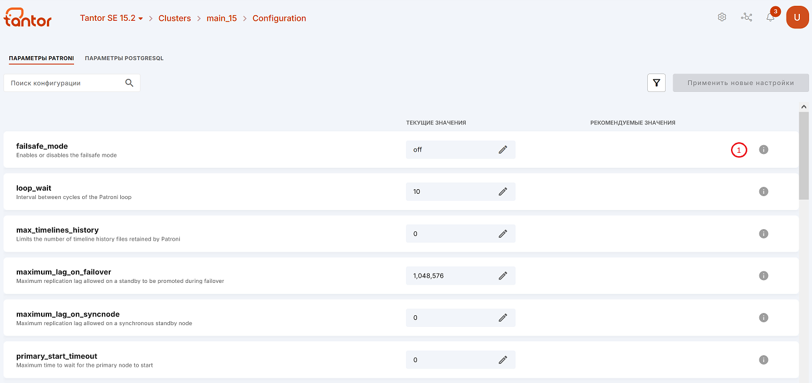Edit the loop_wait value pencil
The height and width of the screenshot is (383, 812).
(x=503, y=191)
